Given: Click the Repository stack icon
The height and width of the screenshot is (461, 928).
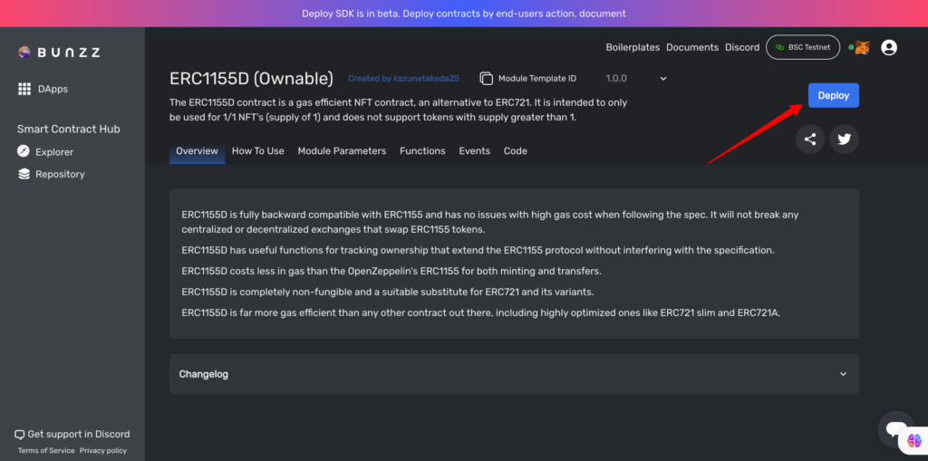Looking at the screenshot, I should pos(24,174).
